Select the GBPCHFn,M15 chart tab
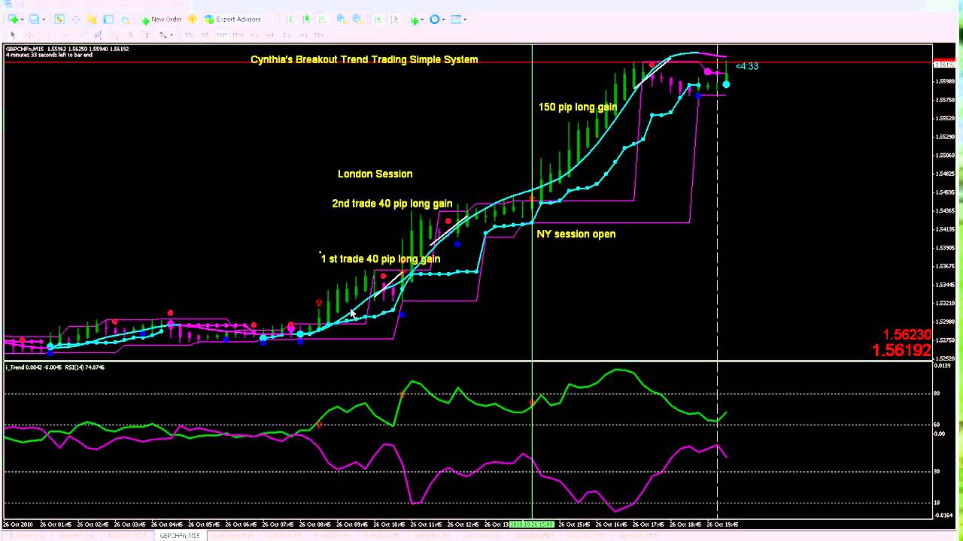This screenshot has height=541, width=963. (179, 536)
